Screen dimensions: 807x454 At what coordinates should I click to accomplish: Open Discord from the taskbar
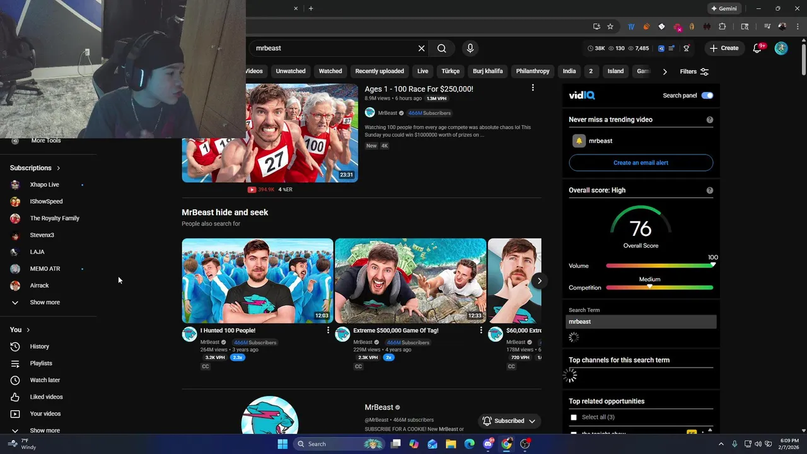click(488, 444)
